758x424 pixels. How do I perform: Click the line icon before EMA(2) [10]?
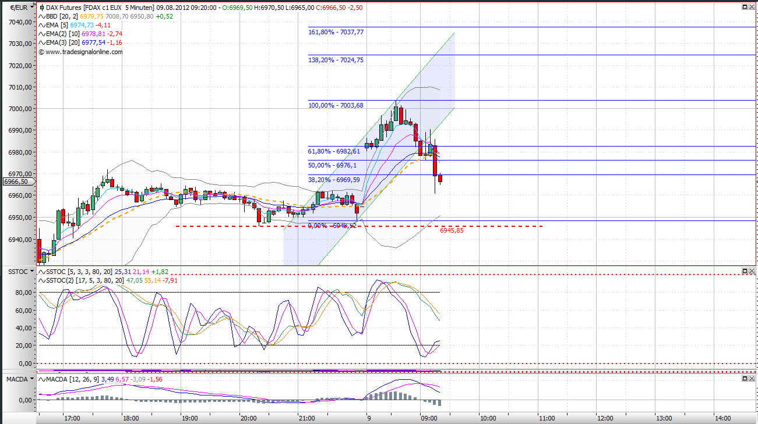[42, 34]
